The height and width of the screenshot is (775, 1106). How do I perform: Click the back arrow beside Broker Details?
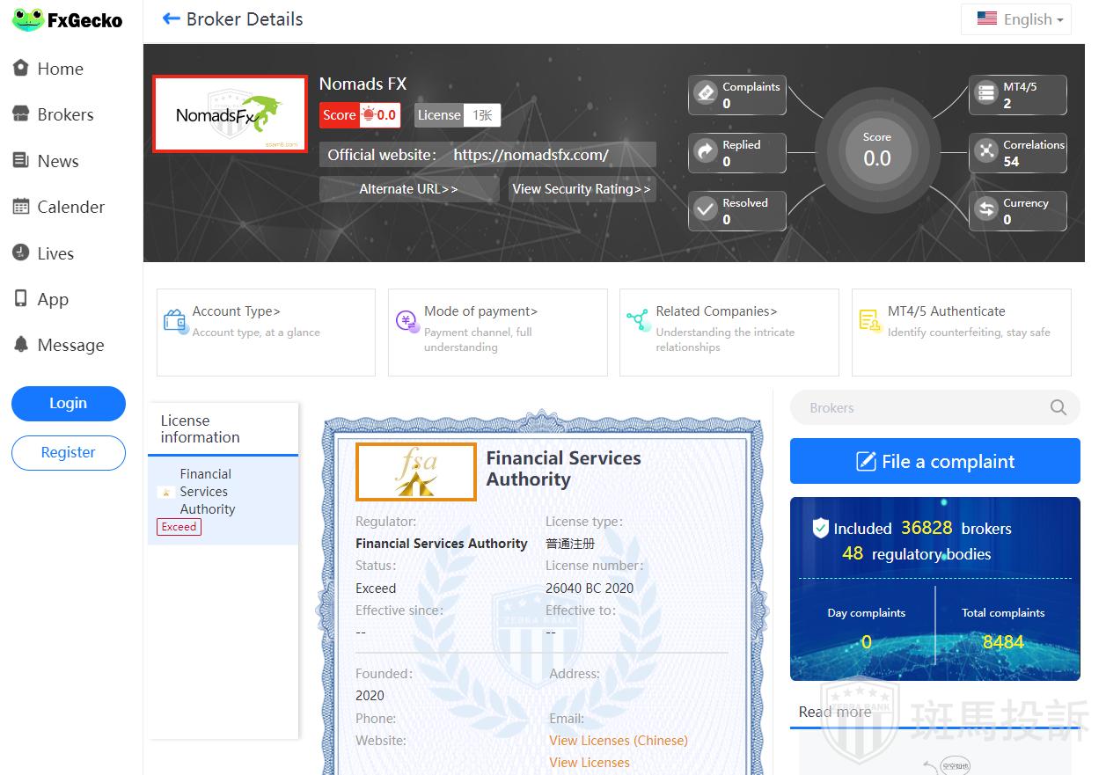[x=171, y=19]
